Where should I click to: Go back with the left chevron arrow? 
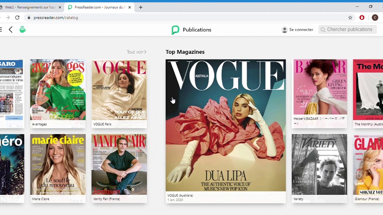11,29
